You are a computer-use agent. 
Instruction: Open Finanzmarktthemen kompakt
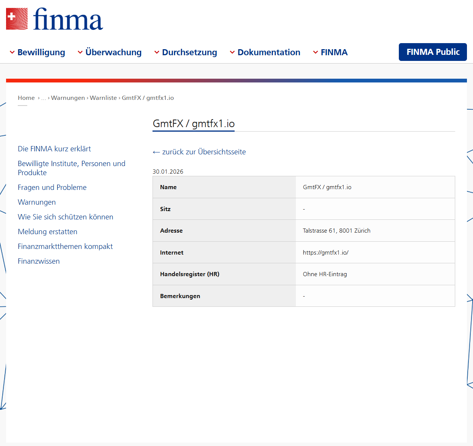tap(65, 246)
